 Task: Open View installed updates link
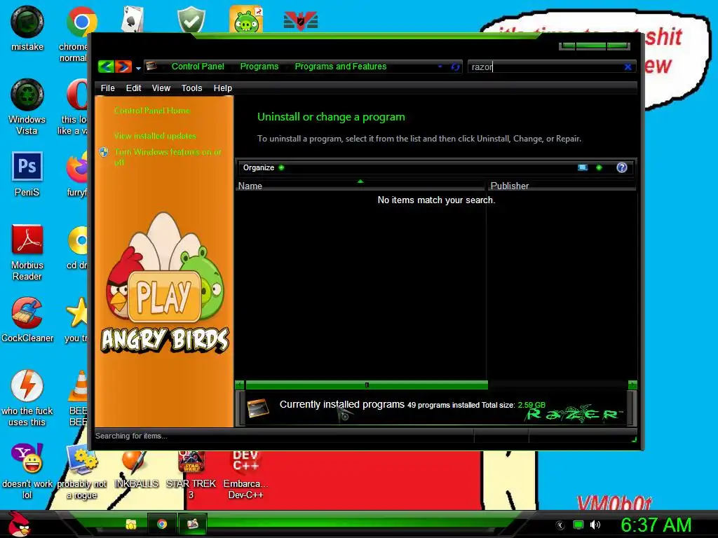click(x=155, y=136)
